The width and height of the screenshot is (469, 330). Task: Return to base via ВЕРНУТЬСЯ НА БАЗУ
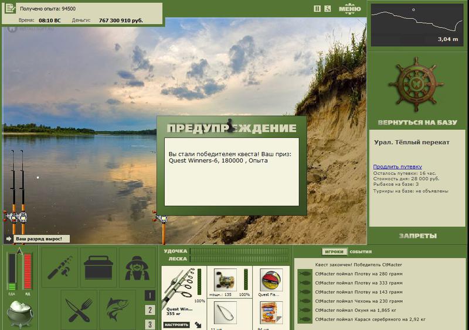[417, 122]
